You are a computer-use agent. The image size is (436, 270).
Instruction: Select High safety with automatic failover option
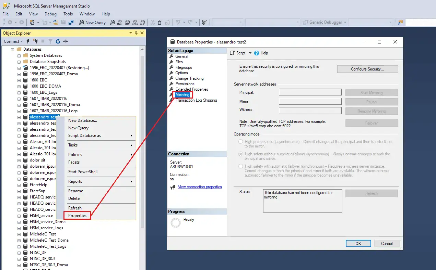click(240, 166)
